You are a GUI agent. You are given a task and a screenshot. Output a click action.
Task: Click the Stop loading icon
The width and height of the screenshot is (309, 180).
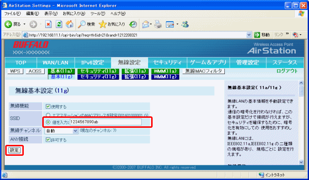[48, 24]
